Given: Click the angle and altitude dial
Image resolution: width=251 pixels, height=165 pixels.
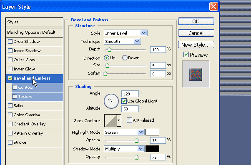Looking at the screenshot, I should coord(111,101).
